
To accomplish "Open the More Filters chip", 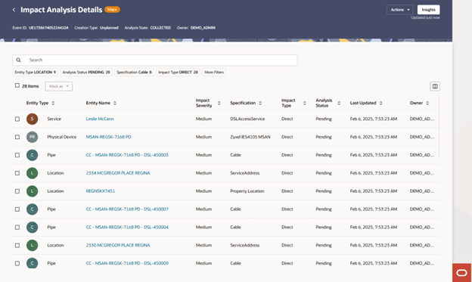I will (214, 73).
